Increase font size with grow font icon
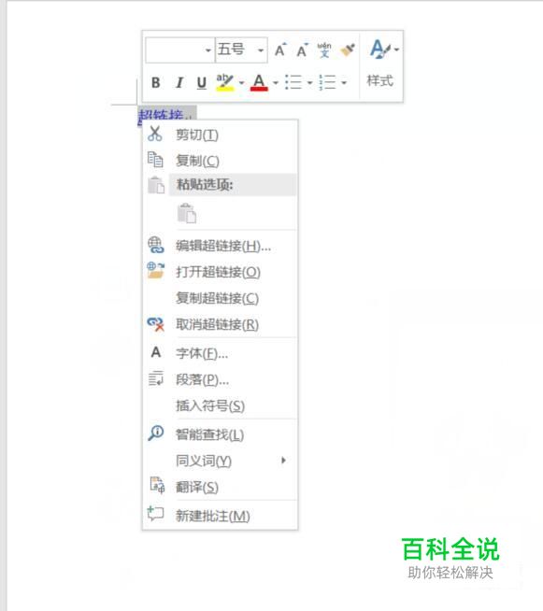The width and height of the screenshot is (543, 611). click(x=280, y=50)
